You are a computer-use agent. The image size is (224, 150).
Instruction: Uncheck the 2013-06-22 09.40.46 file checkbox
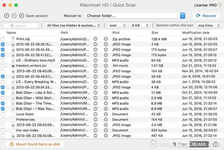click(x=3, y=50)
